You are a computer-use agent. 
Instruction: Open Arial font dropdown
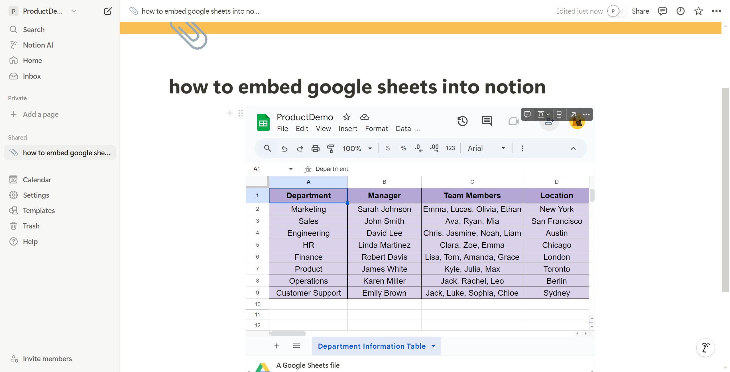tap(486, 148)
